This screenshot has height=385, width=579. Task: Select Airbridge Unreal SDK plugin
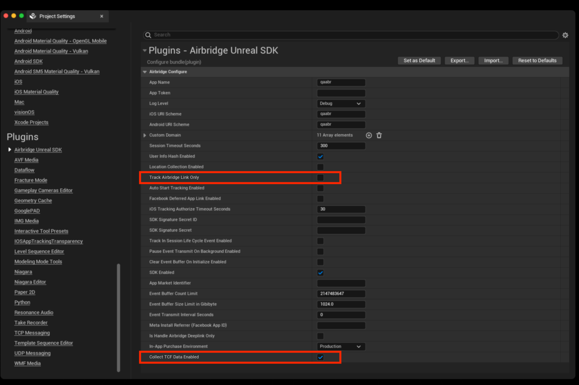pos(38,150)
